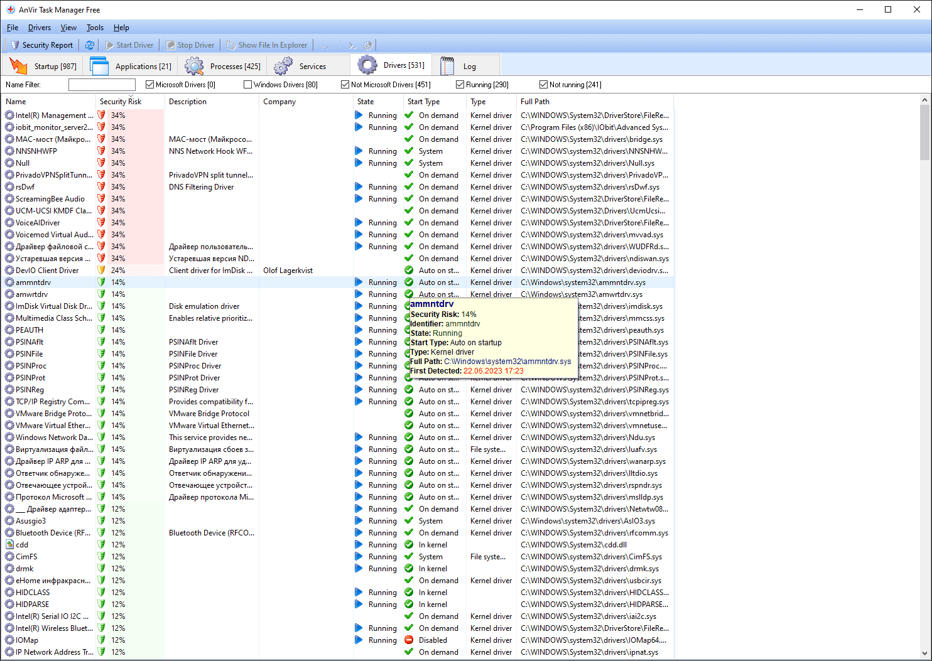
Task: Sort by the Start Type column header
Action: click(434, 102)
